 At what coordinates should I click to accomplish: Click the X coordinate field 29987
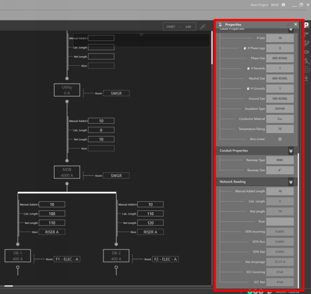pyautogui.click(x=171, y=27)
